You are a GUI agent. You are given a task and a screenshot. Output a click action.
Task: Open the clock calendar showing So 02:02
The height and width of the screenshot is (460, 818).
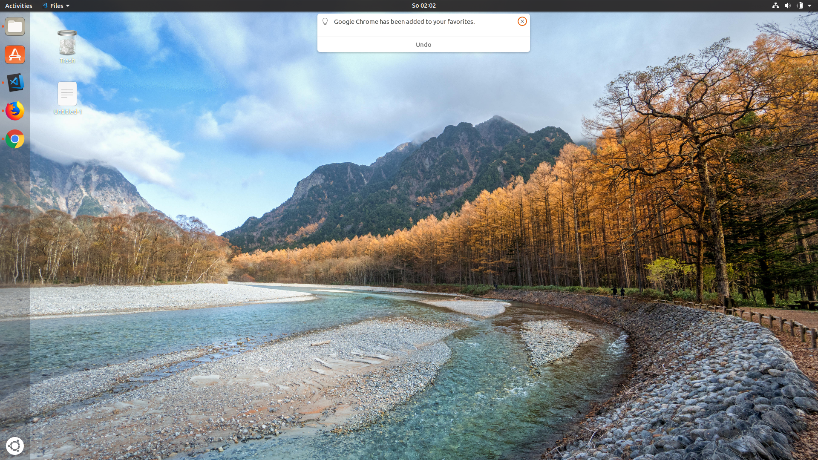[423, 6]
